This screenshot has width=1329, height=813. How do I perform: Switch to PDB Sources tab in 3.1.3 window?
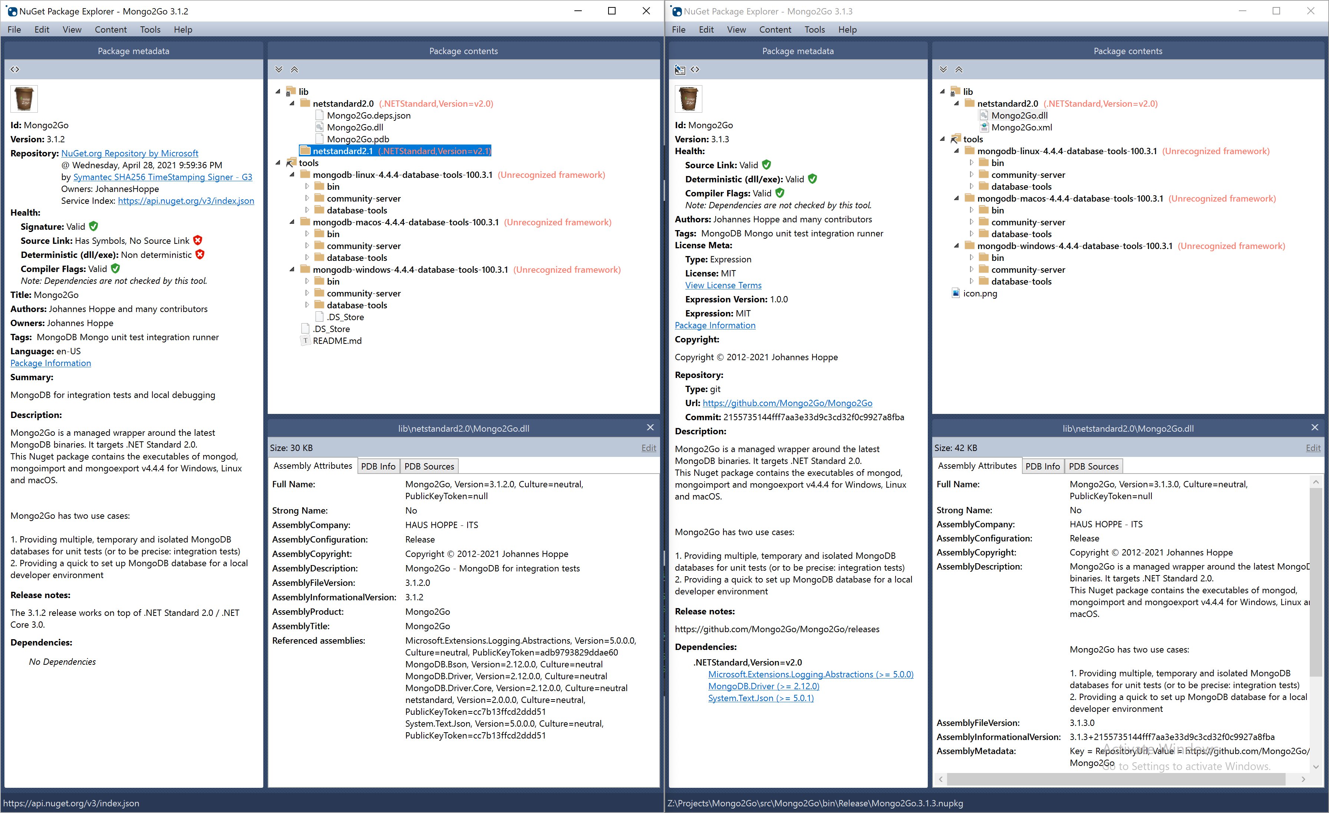pyautogui.click(x=1094, y=466)
